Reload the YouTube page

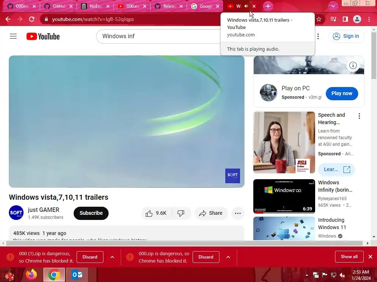tap(32, 19)
